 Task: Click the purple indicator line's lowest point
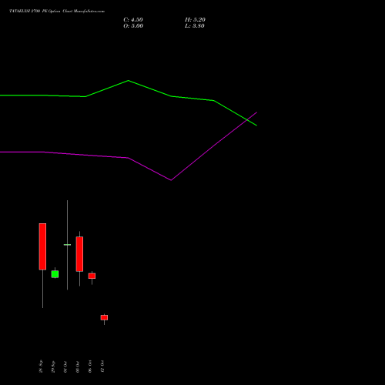(x=171, y=180)
